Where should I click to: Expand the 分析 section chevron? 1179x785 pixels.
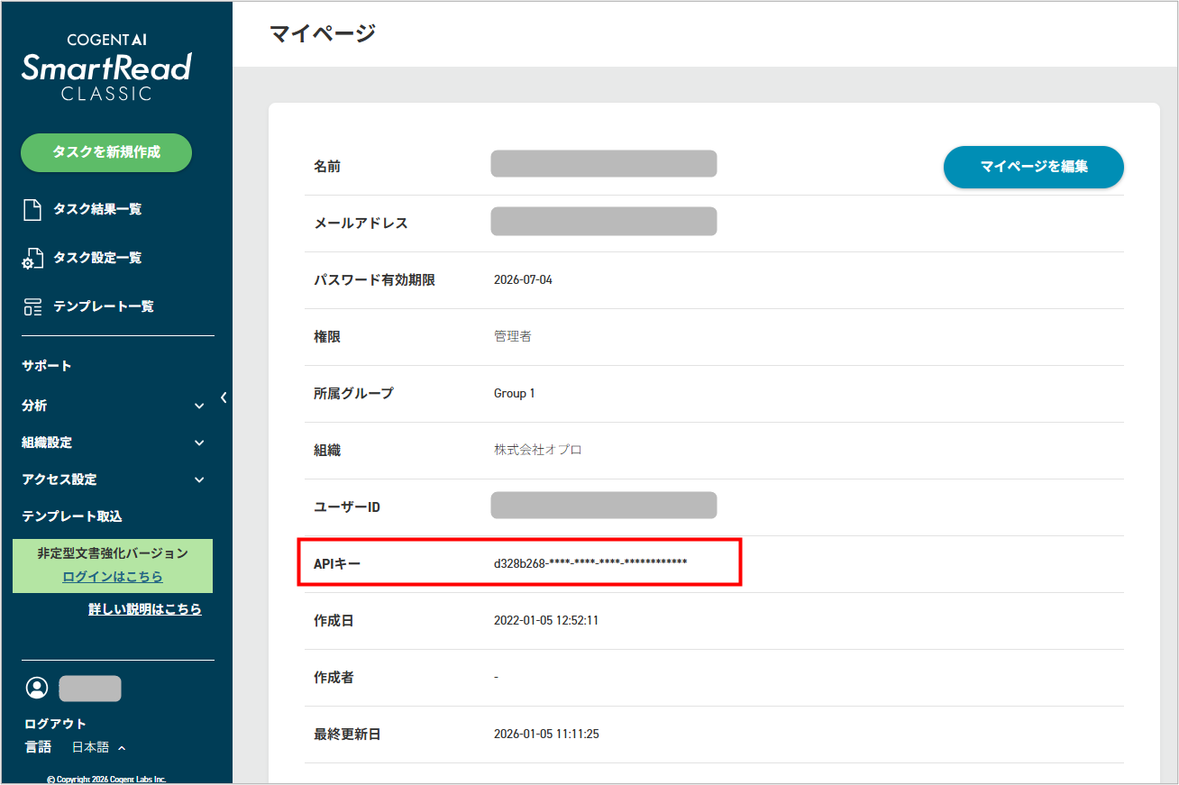pos(198,406)
